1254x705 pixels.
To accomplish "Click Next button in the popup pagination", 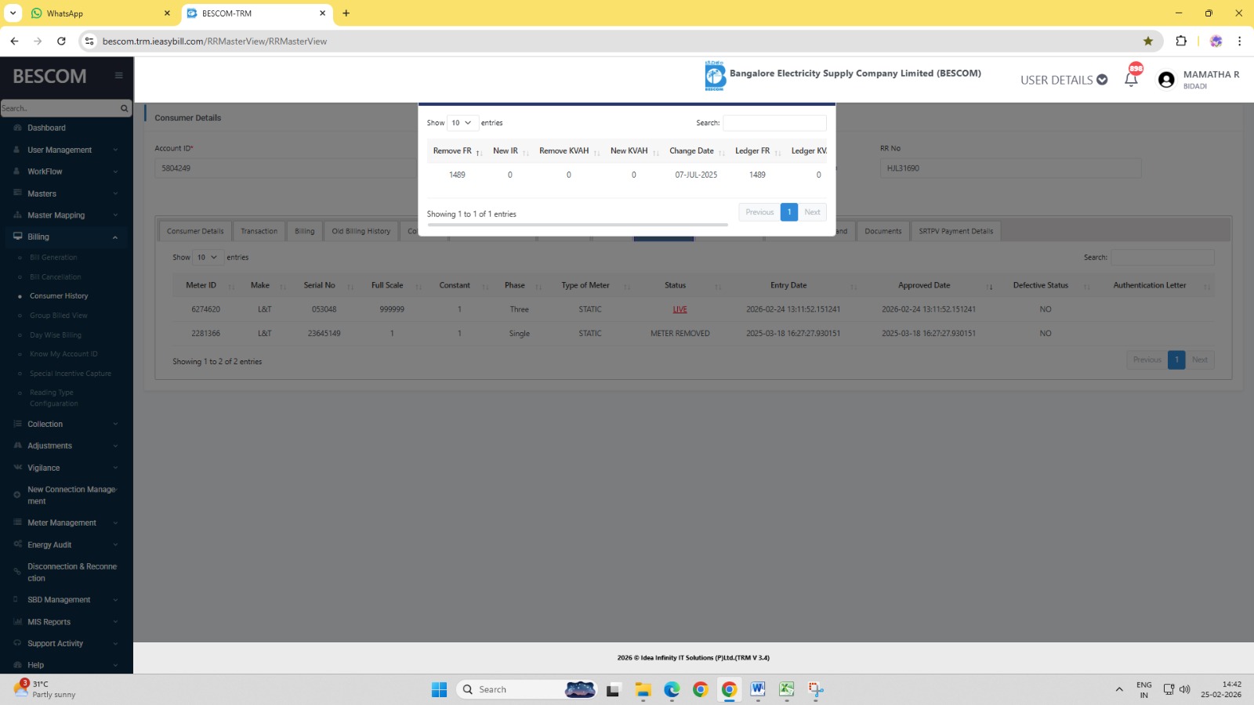I will click(812, 212).
